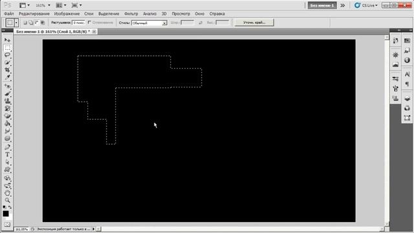
Task: Select the Clone Stamp tool
Action: (7, 101)
